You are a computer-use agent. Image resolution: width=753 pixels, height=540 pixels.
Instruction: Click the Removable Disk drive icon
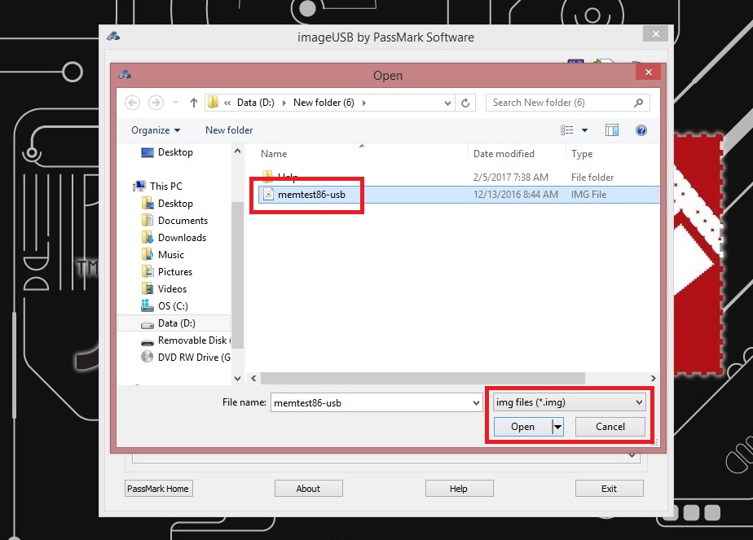pyautogui.click(x=148, y=341)
